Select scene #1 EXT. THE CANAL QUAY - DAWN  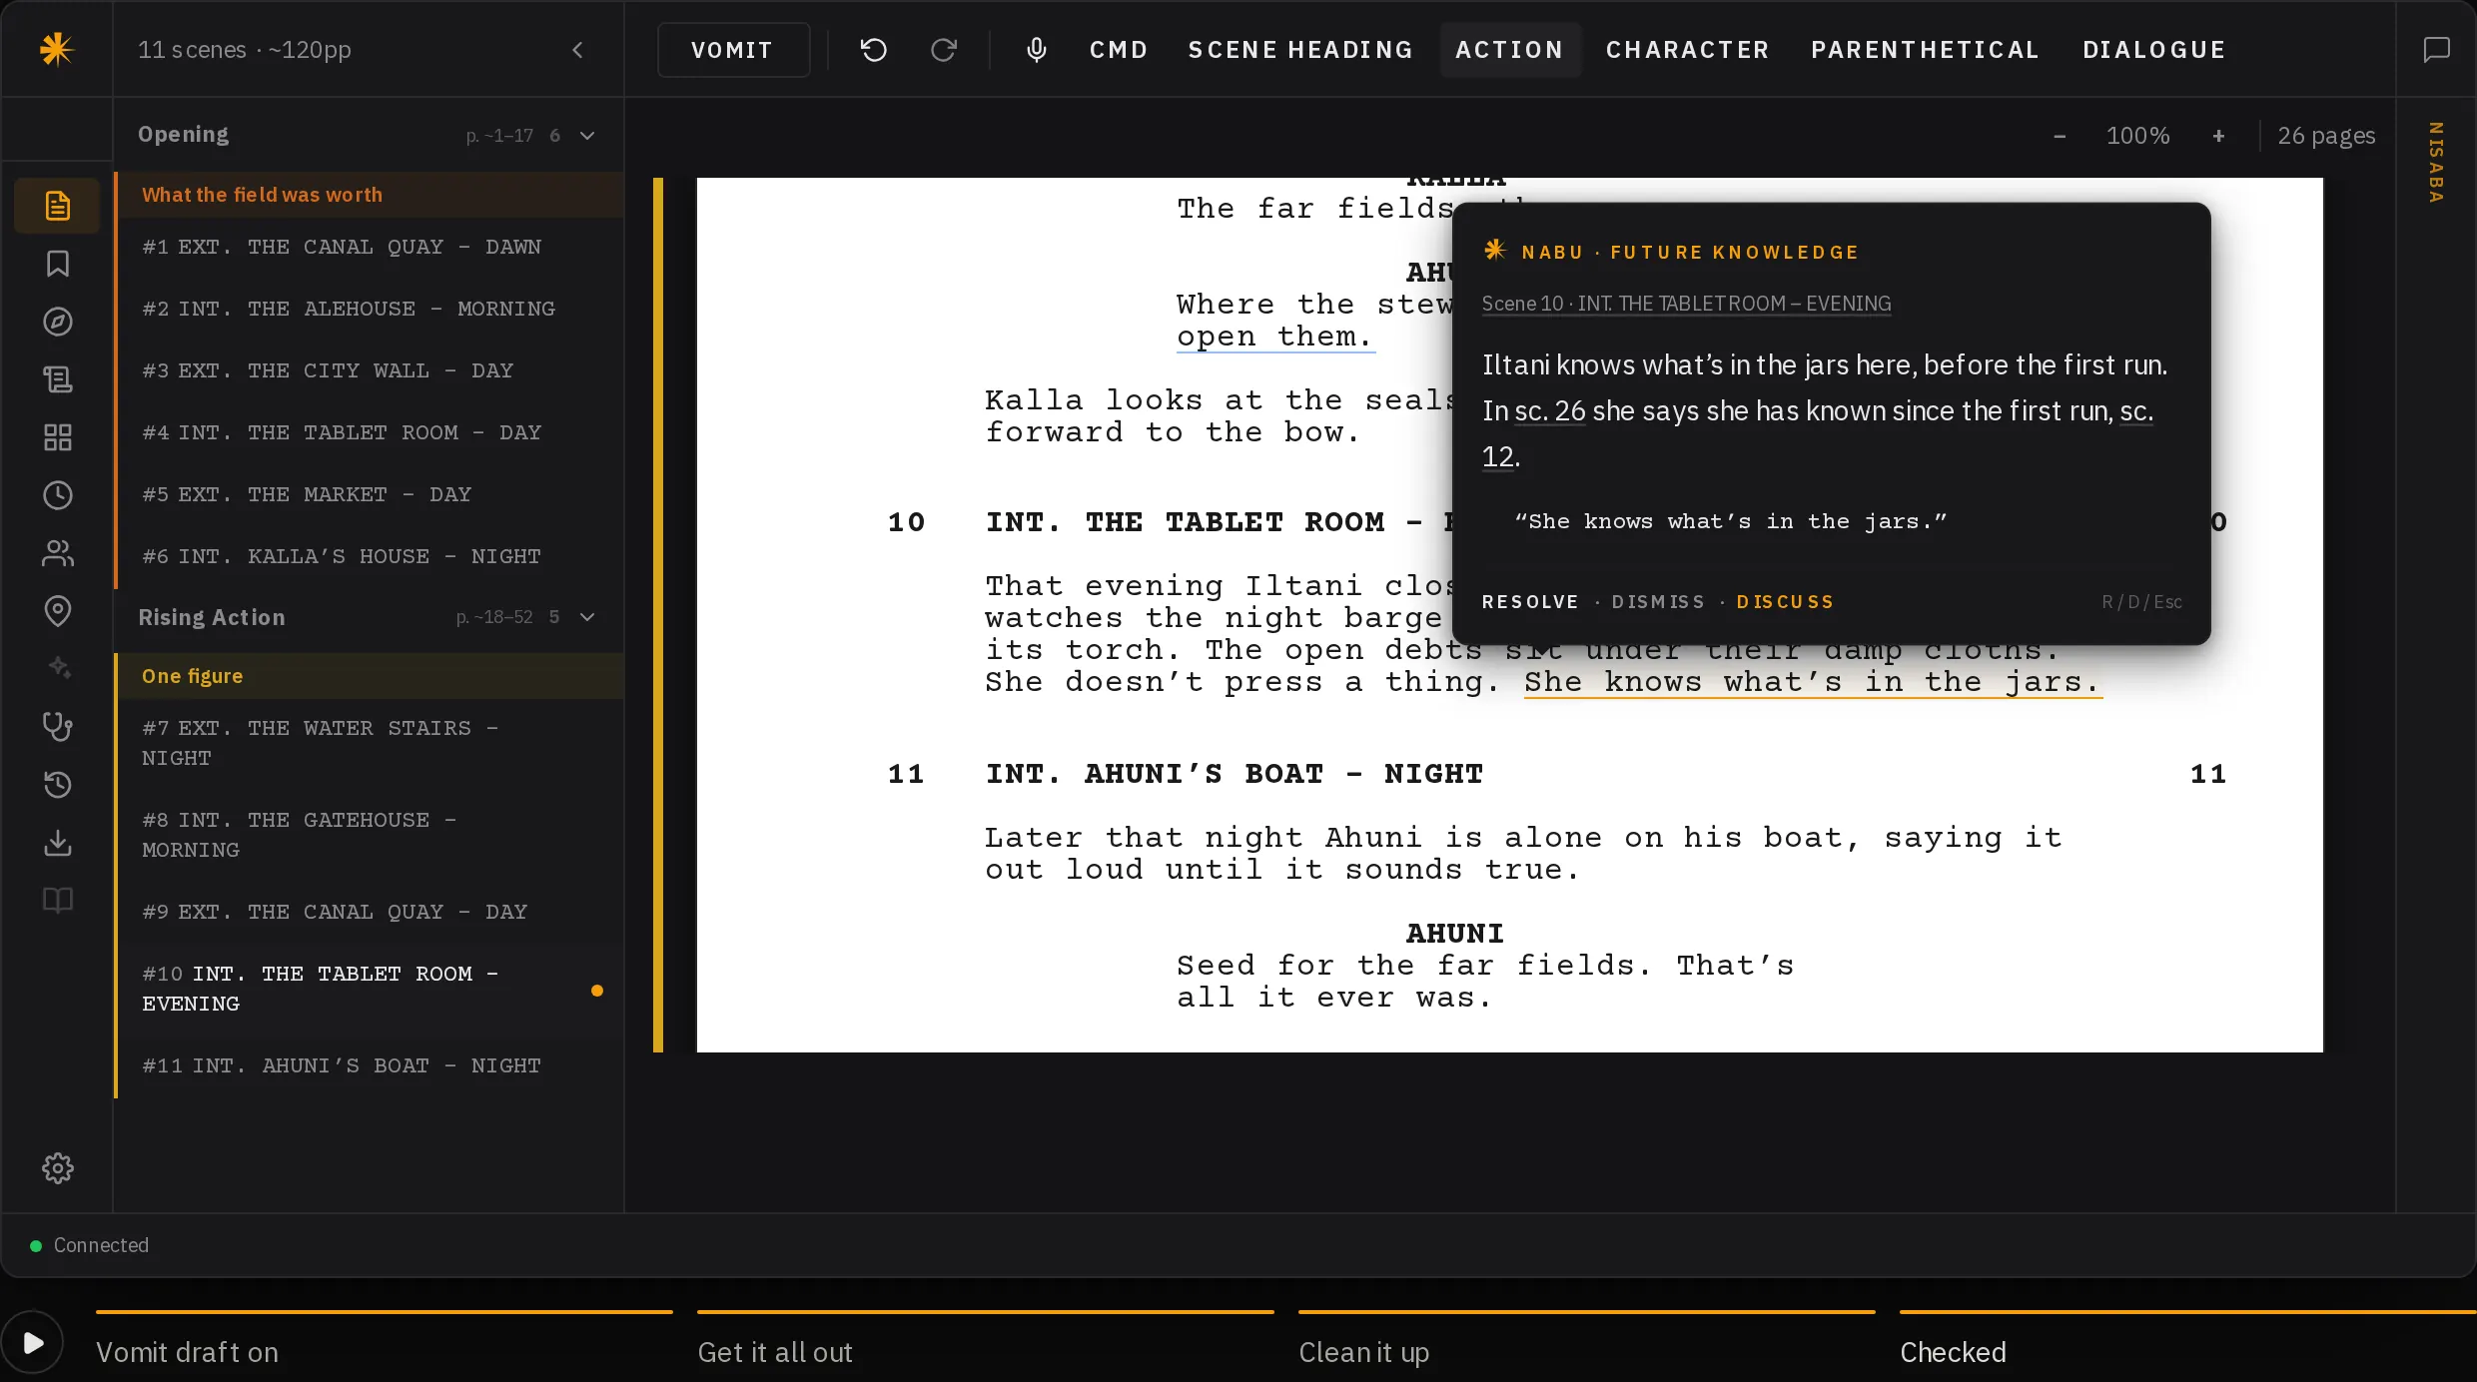(x=370, y=247)
